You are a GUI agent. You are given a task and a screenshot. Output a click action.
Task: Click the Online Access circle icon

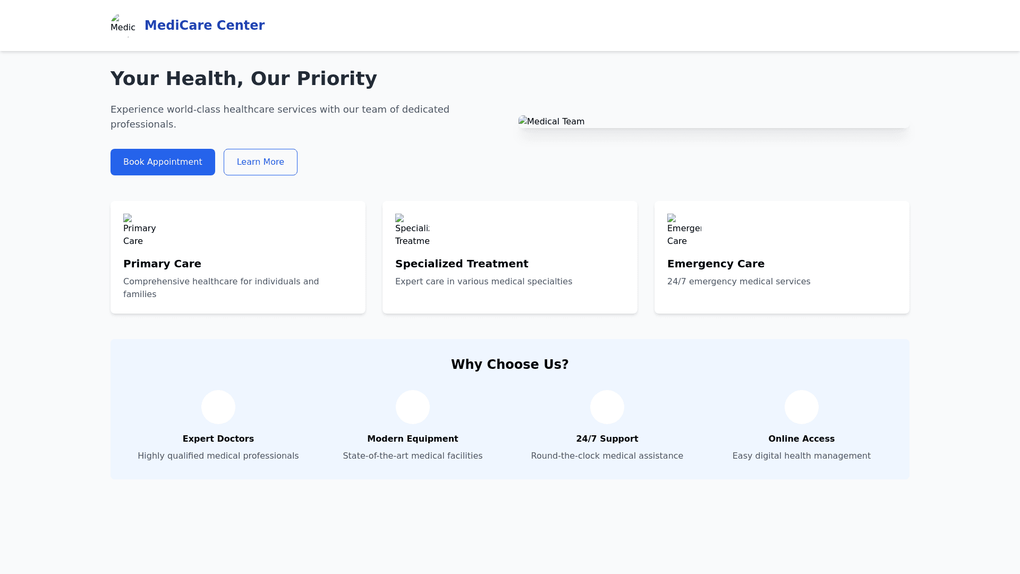click(x=802, y=407)
